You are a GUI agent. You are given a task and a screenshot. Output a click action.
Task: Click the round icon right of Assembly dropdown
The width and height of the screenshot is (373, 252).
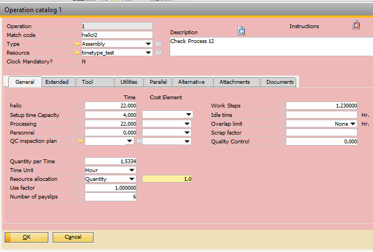159,44
